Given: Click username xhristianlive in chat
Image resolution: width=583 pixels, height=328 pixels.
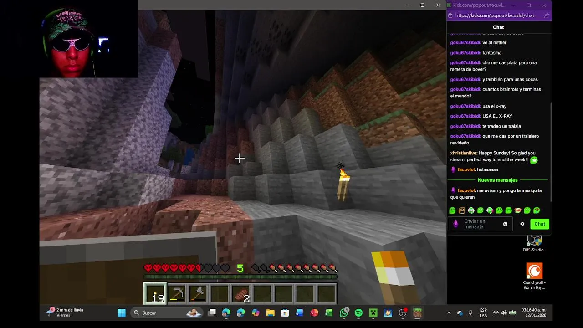Looking at the screenshot, I should pyautogui.click(x=464, y=153).
